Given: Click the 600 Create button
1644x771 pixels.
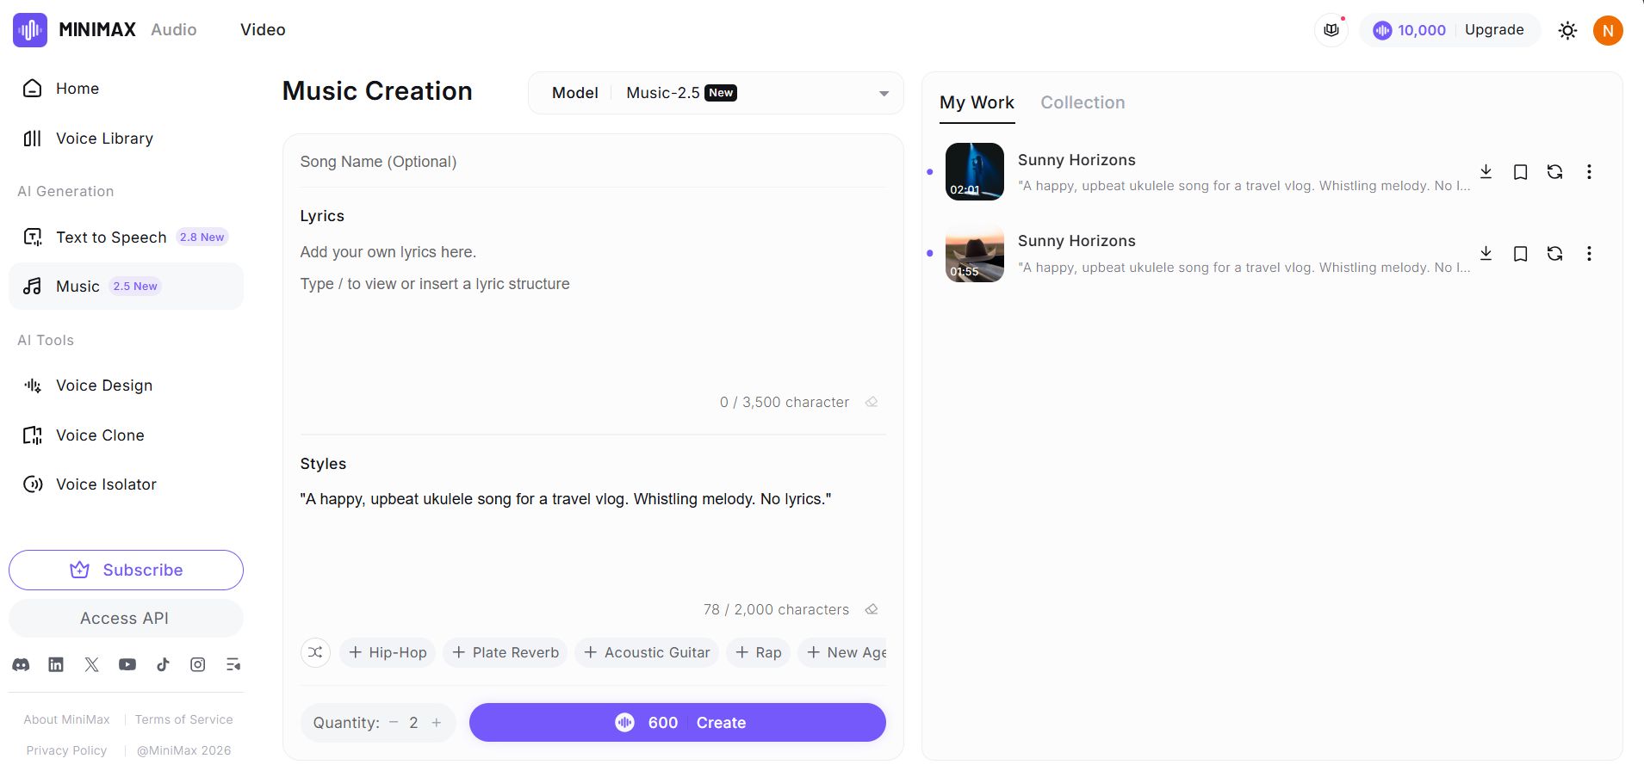Looking at the screenshot, I should coord(678,723).
